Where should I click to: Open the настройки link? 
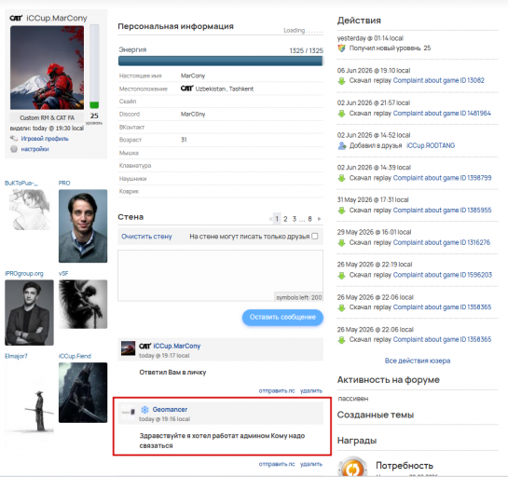pos(35,149)
